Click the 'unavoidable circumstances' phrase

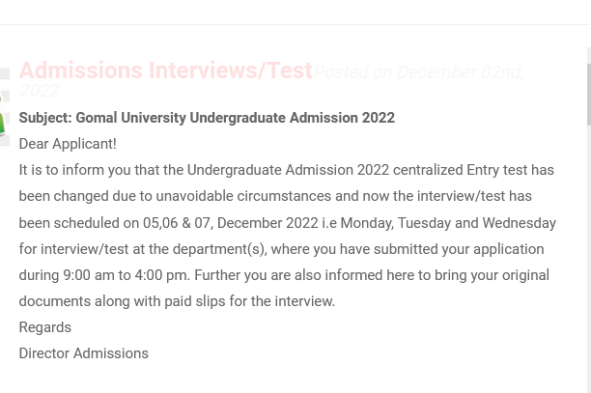point(243,196)
